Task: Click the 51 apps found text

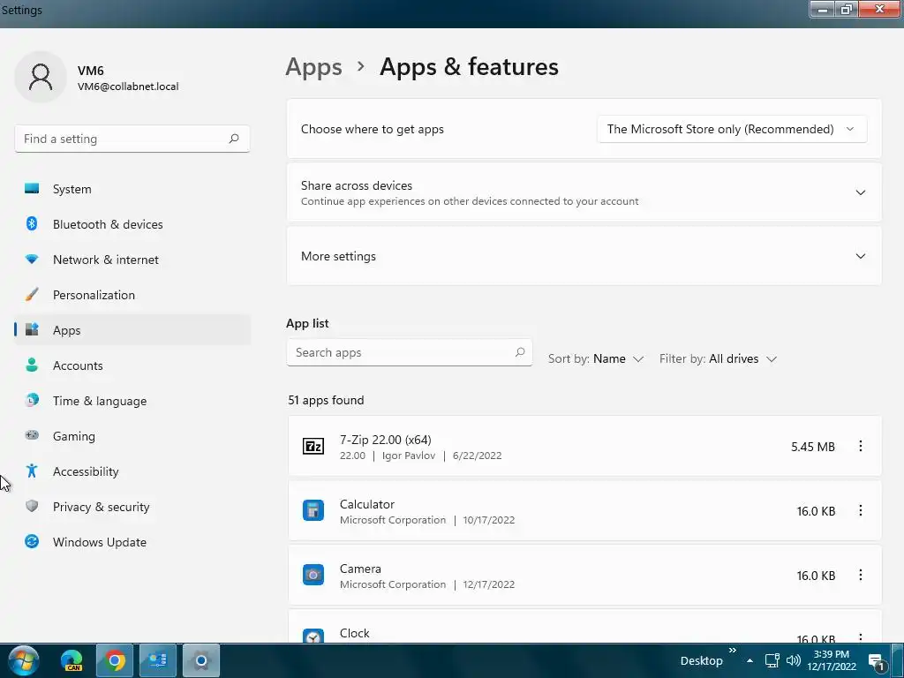Action: tap(326, 400)
